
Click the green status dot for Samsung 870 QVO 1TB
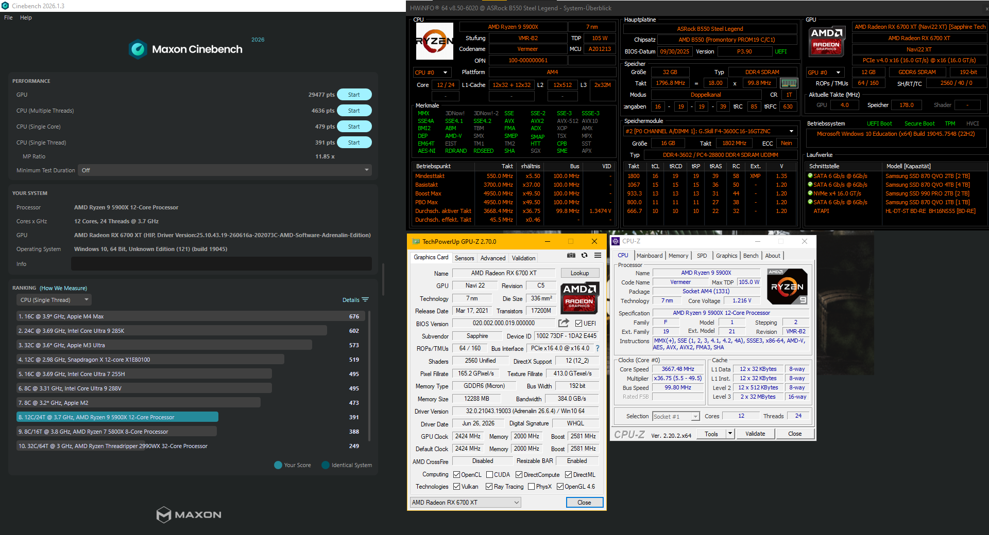point(810,202)
